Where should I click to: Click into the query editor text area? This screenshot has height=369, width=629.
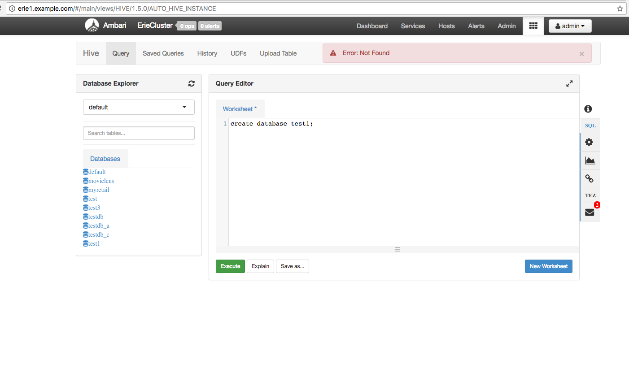[x=404, y=182]
